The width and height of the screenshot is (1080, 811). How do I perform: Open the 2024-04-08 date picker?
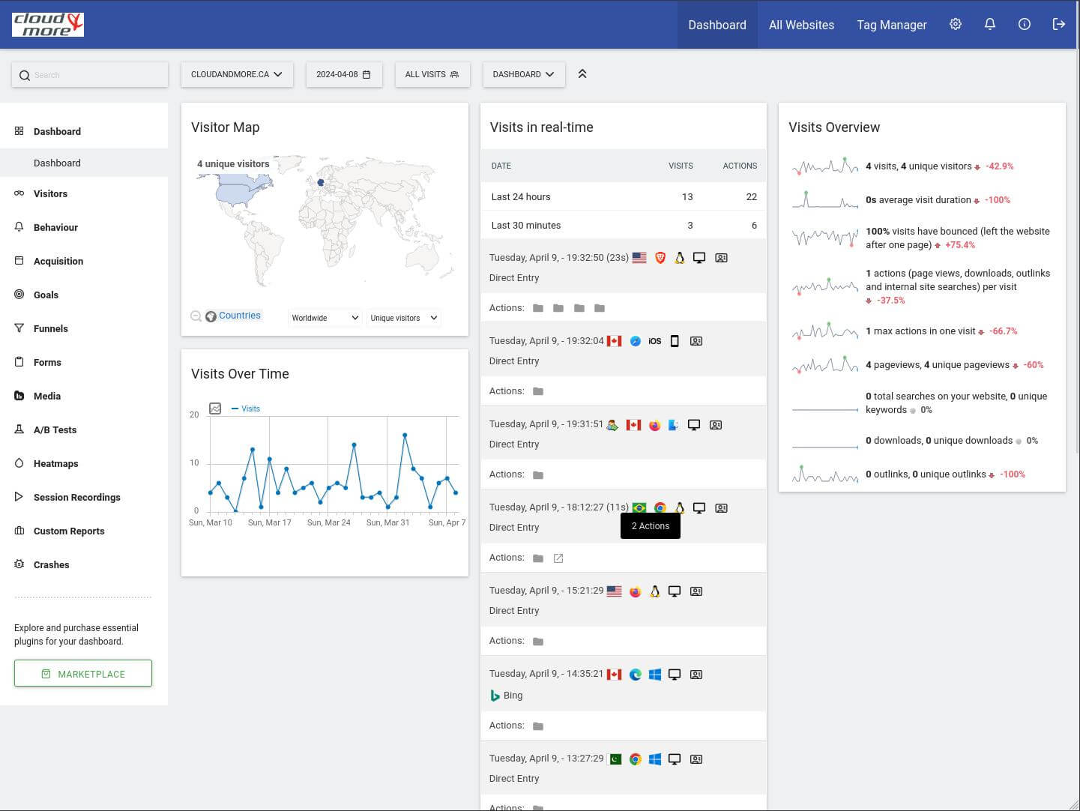pyautogui.click(x=343, y=74)
